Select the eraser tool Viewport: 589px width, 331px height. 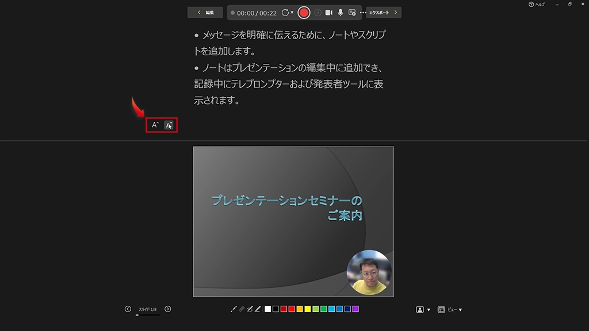[x=242, y=309]
